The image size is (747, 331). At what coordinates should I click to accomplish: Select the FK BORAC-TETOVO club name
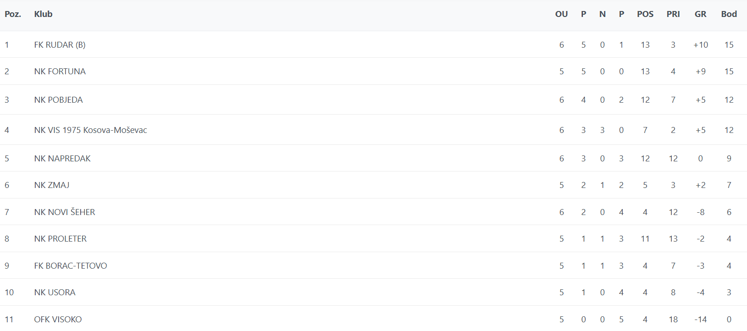tap(71, 266)
